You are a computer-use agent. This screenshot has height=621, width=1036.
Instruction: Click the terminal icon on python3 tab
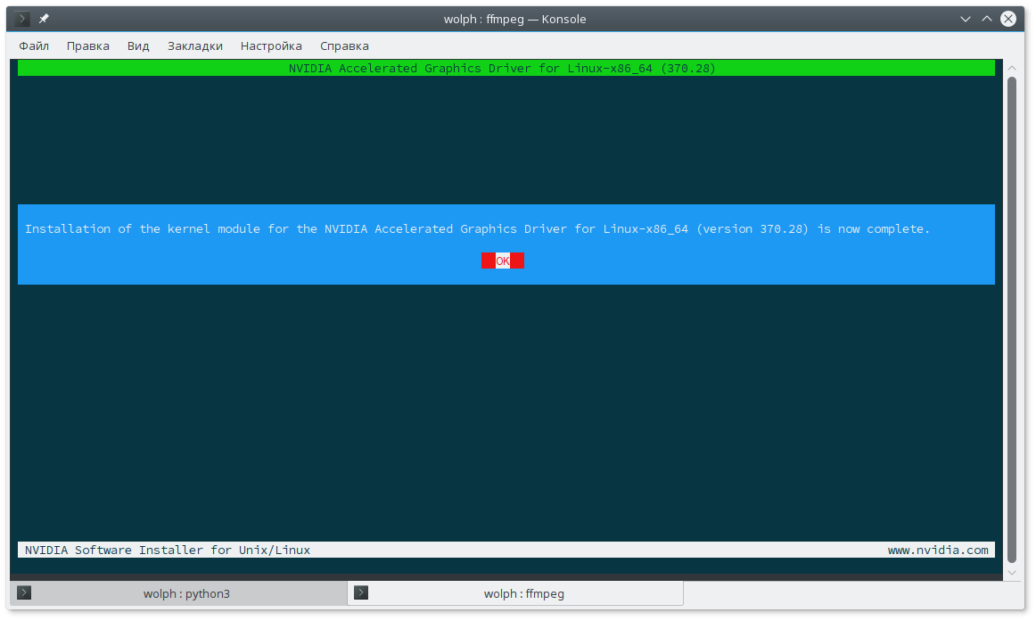click(24, 592)
